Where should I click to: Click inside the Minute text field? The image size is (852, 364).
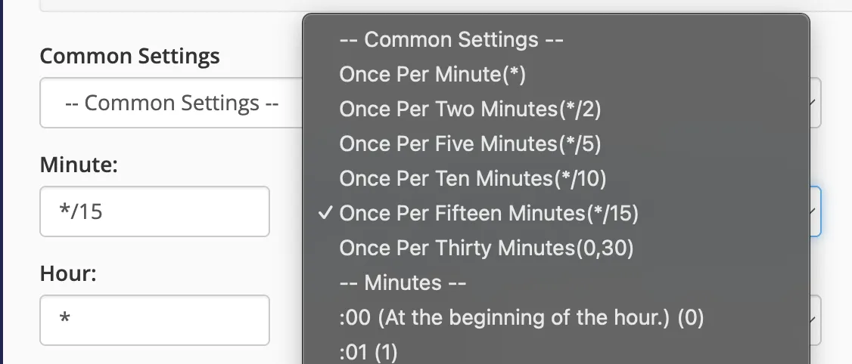[x=154, y=211]
